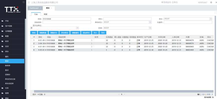Open 进销存 in the sidebar submenu
The width and height of the screenshot is (217, 99).
[8, 75]
